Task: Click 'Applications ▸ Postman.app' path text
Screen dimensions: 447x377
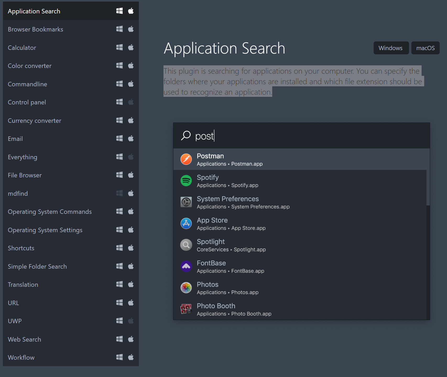Action: (230, 164)
